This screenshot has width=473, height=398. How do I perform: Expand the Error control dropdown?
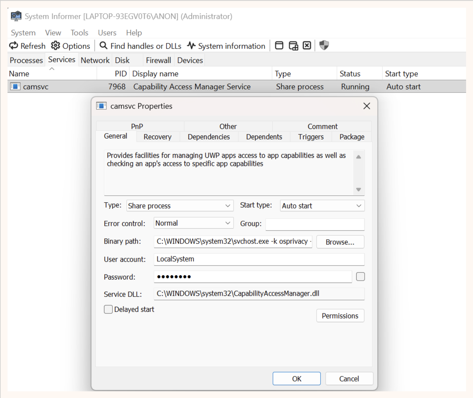coord(193,223)
